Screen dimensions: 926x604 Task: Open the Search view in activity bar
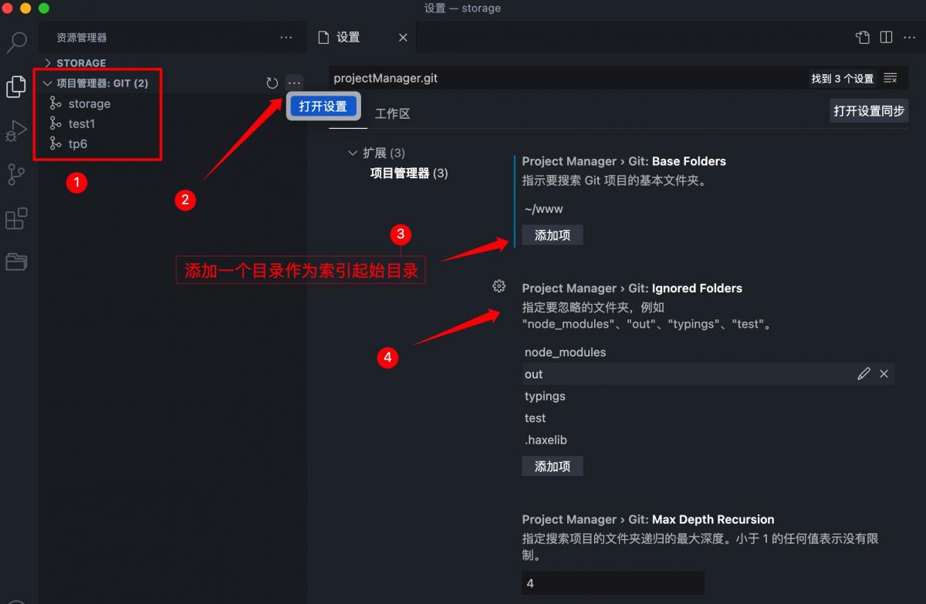17,42
